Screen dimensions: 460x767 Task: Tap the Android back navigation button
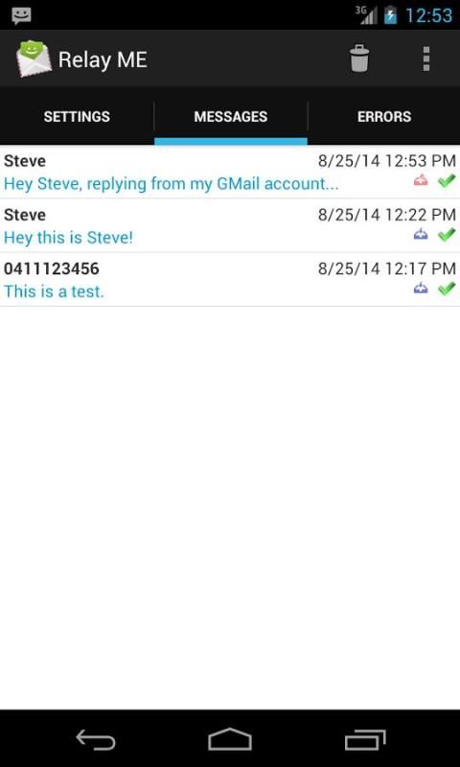(96, 739)
